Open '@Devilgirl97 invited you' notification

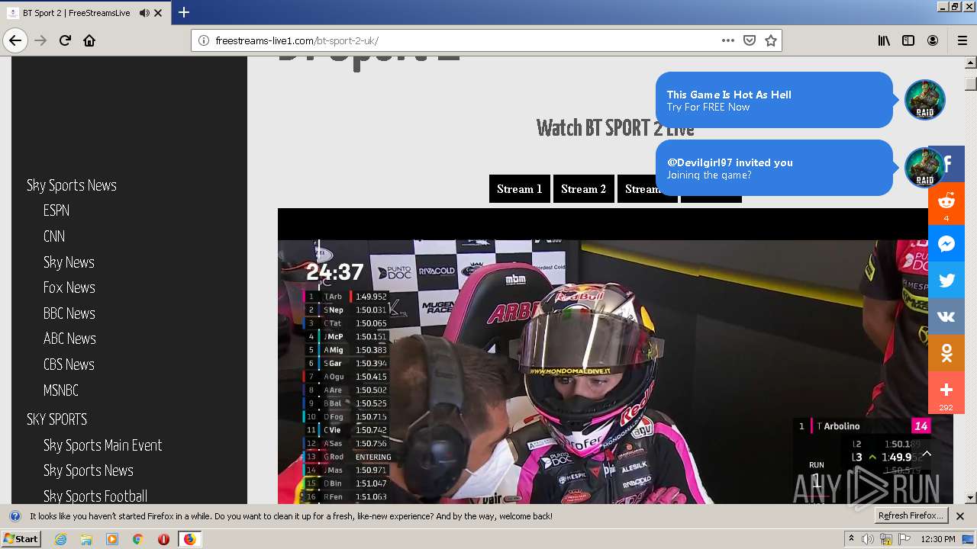[x=774, y=168]
